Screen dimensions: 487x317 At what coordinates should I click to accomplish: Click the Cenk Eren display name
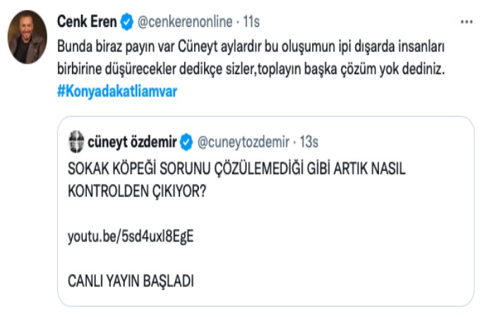click(x=85, y=23)
